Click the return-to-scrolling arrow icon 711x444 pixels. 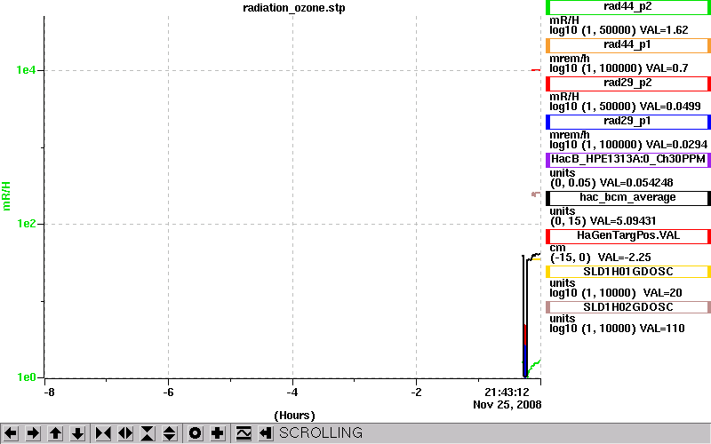point(266,433)
